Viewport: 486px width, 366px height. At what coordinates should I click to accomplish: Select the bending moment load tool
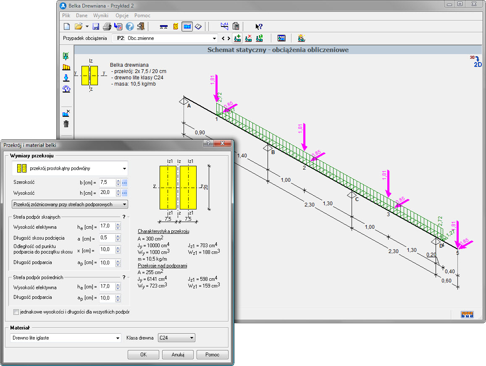pyautogui.click(x=66, y=89)
